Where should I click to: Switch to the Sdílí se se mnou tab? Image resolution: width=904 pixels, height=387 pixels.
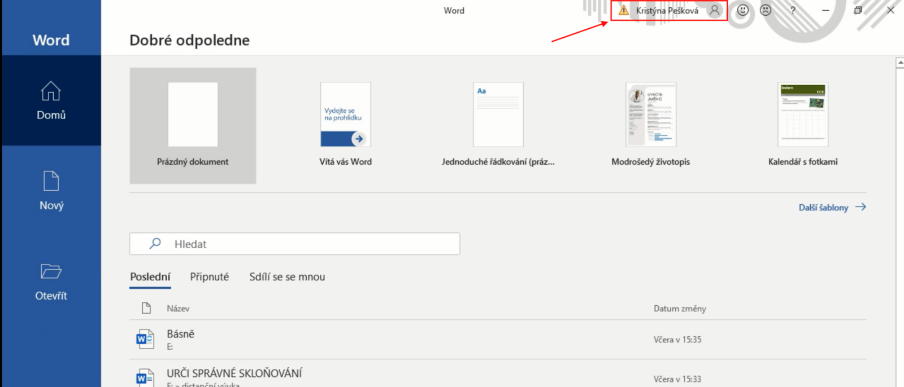click(x=287, y=277)
